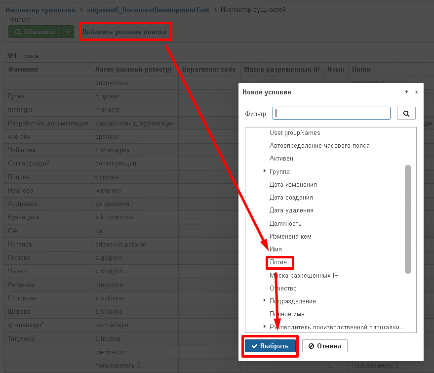Click the p.chalykh cell

click(135, 271)
